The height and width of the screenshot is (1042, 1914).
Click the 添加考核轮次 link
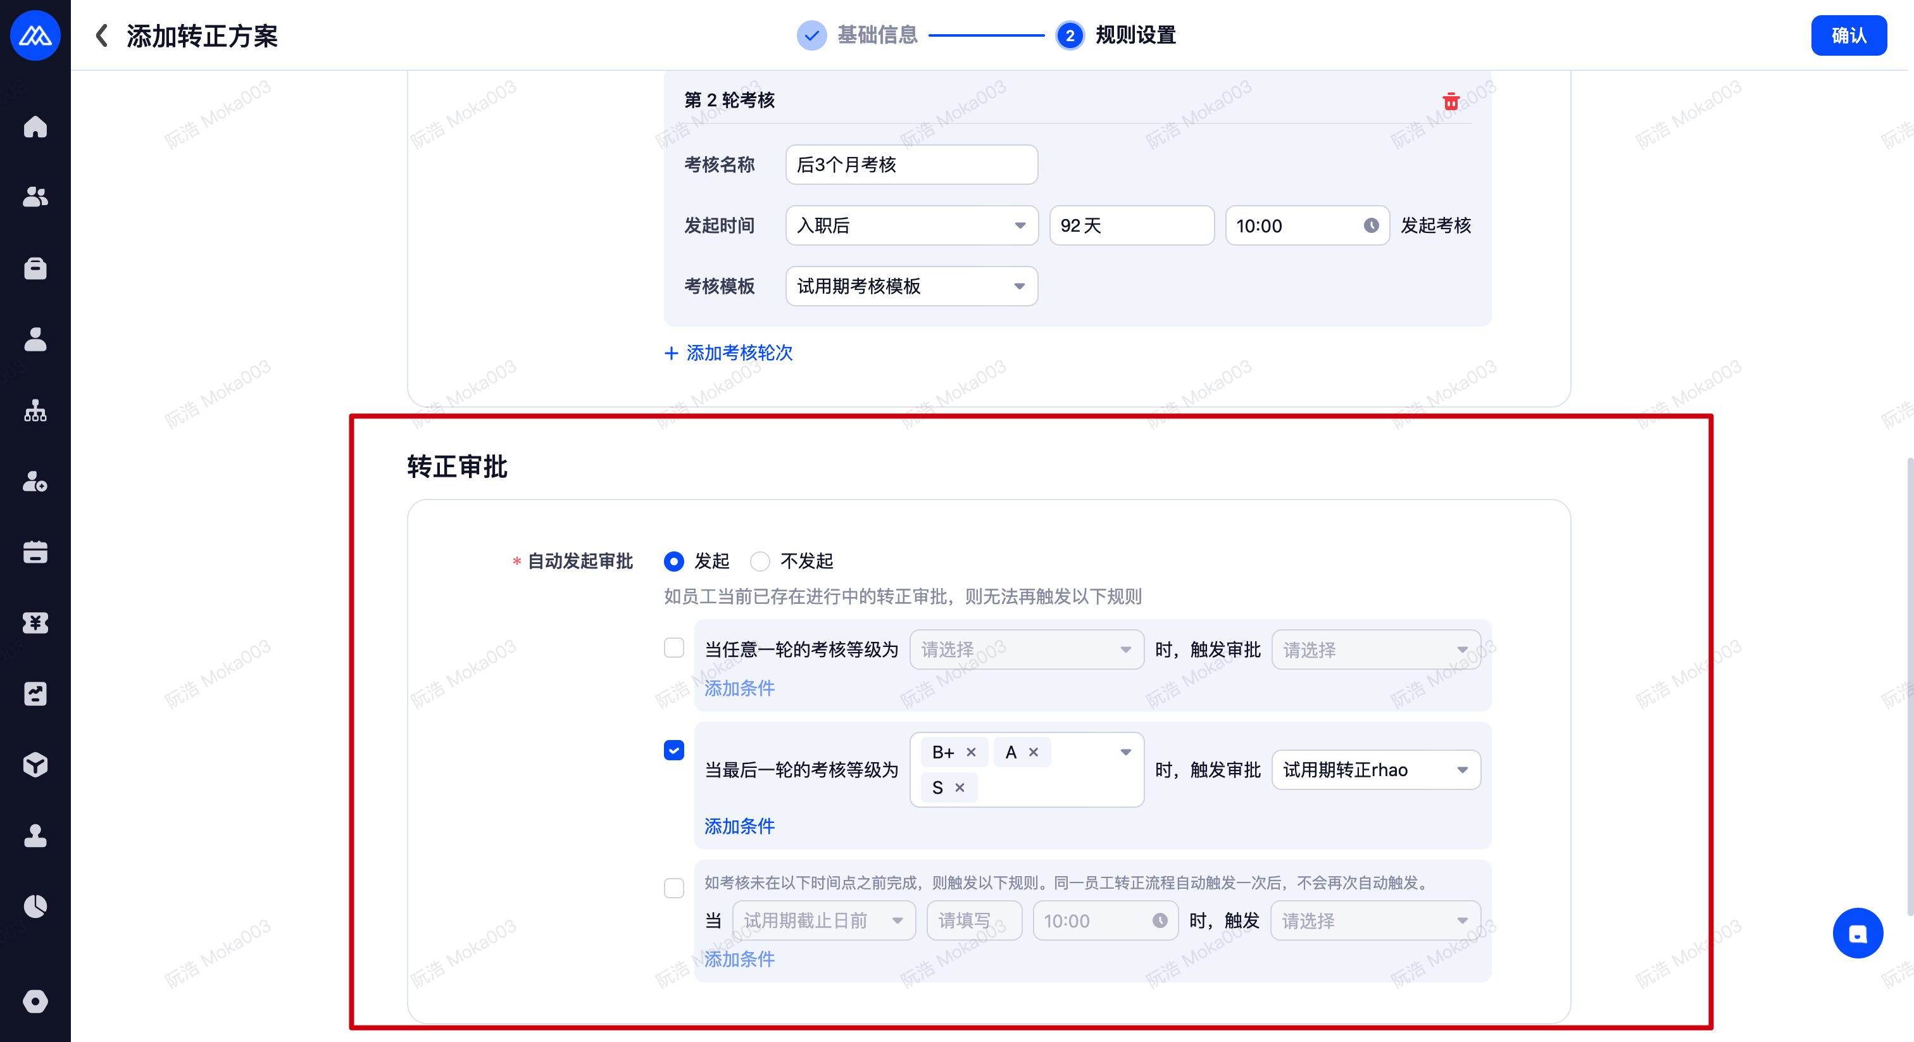point(729,352)
